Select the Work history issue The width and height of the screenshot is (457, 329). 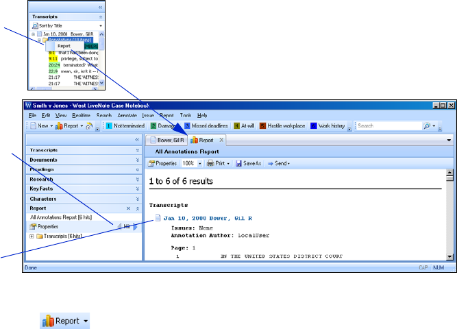(328, 125)
